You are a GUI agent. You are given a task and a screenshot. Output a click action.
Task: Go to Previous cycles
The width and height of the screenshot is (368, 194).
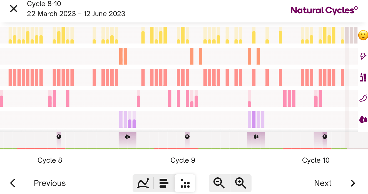point(50,183)
